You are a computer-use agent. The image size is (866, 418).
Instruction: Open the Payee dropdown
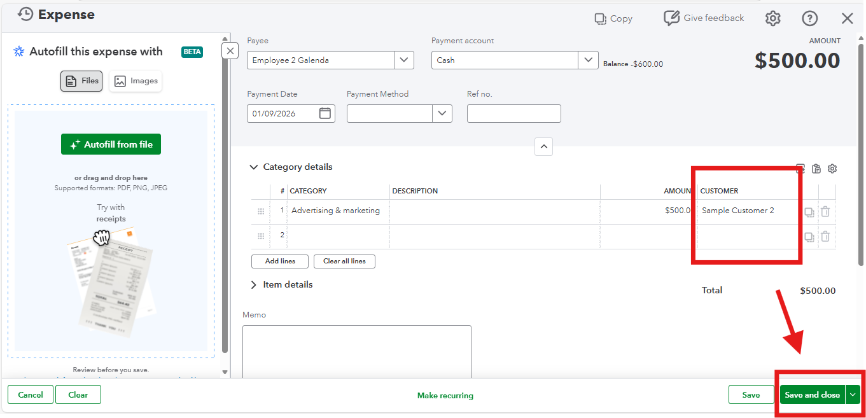point(403,60)
